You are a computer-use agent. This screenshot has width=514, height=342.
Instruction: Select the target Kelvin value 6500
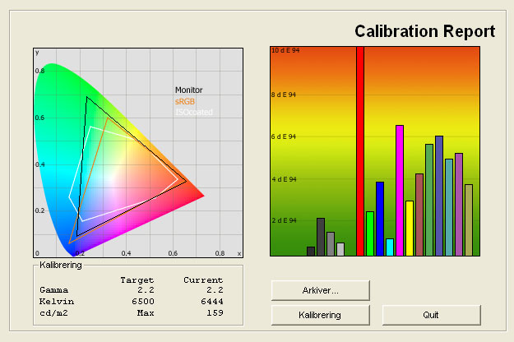click(x=141, y=302)
